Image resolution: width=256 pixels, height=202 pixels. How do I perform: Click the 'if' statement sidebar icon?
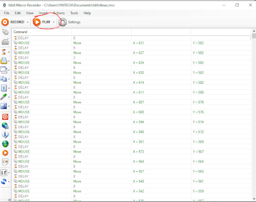point(4,173)
